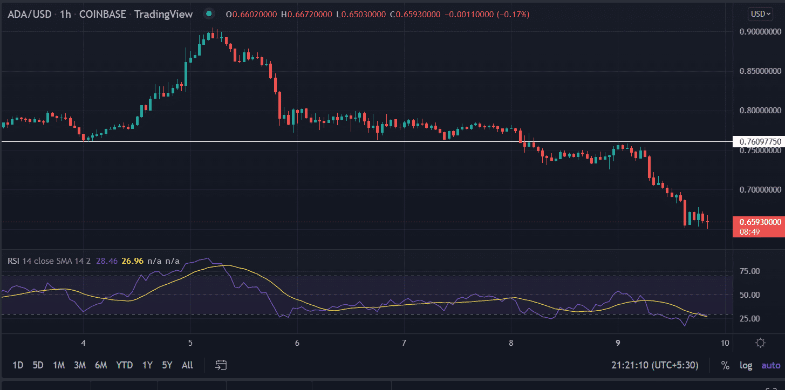Select the 1D time range
This screenshot has height=390, width=785.
[18, 365]
